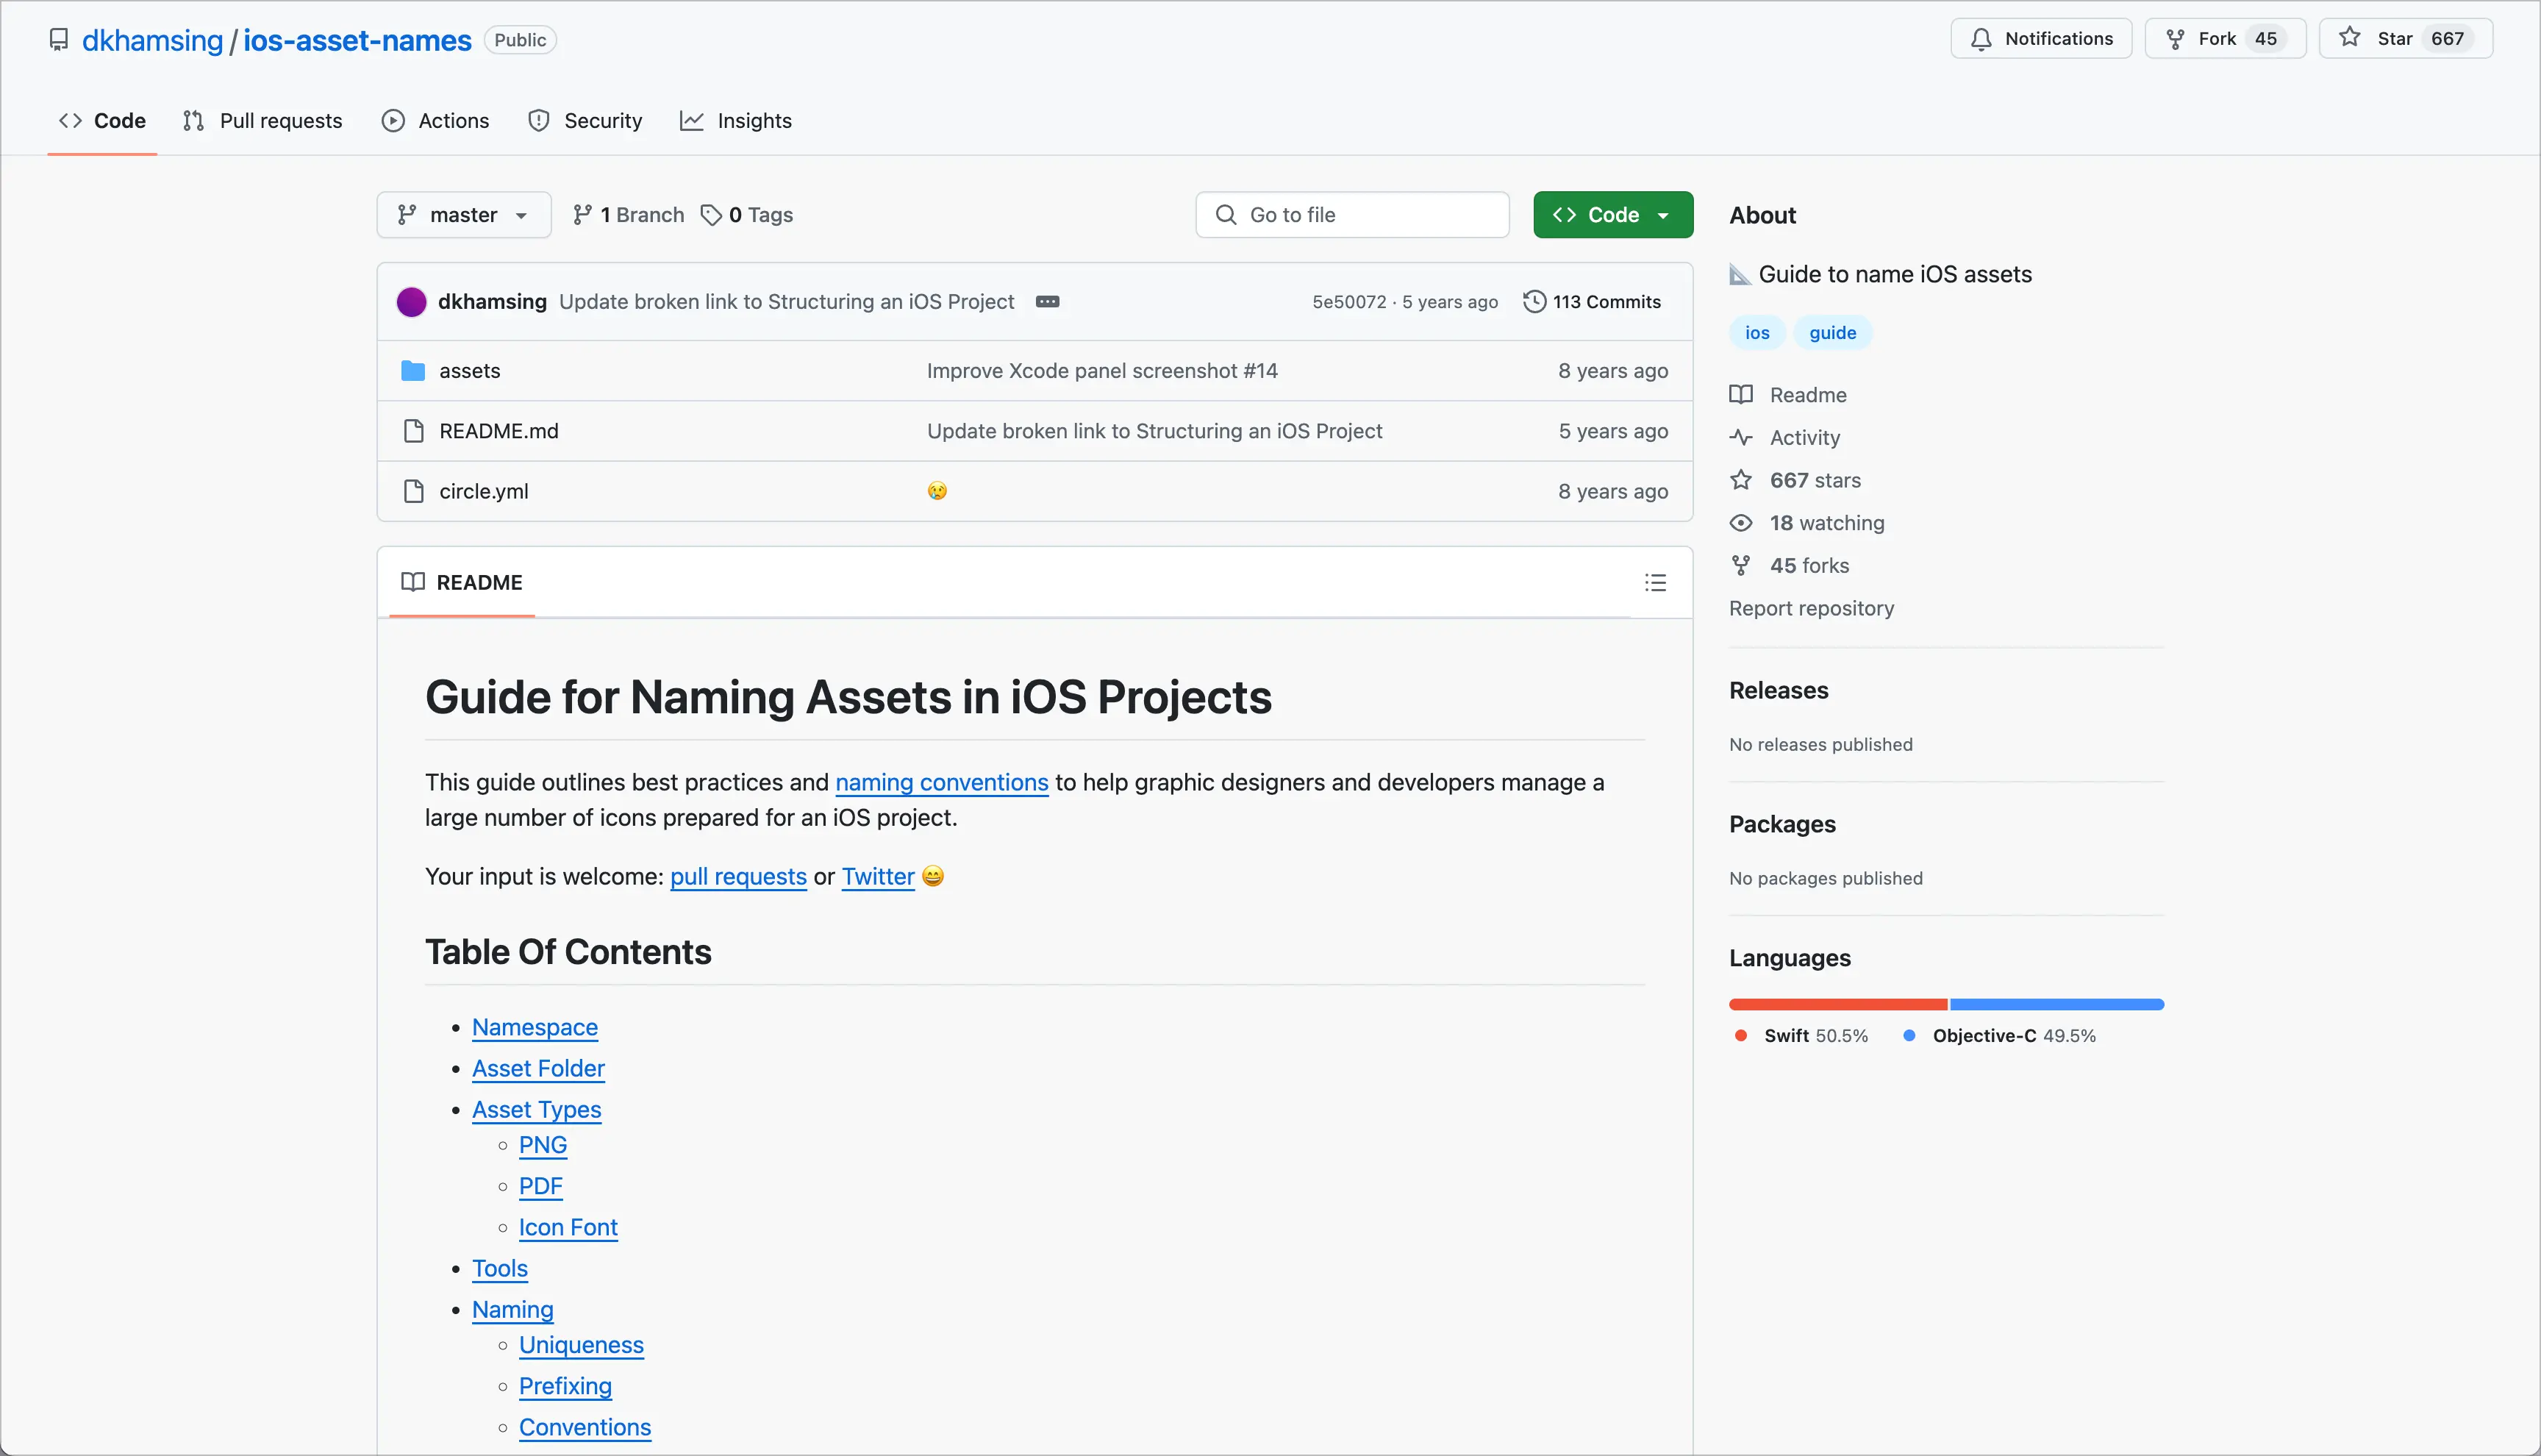
Task: Click the Fork button
Action: tap(2225, 38)
